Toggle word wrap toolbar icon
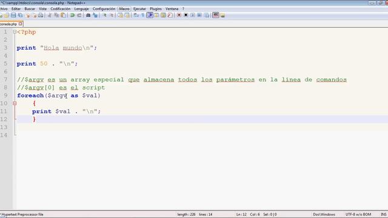Screen dimensions: 388x218 136,15
